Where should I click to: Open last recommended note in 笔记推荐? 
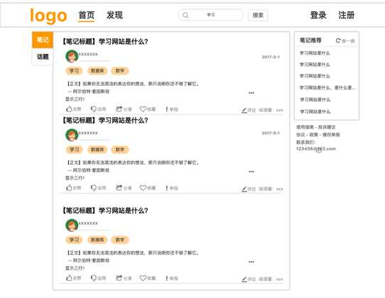pos(315,111)
